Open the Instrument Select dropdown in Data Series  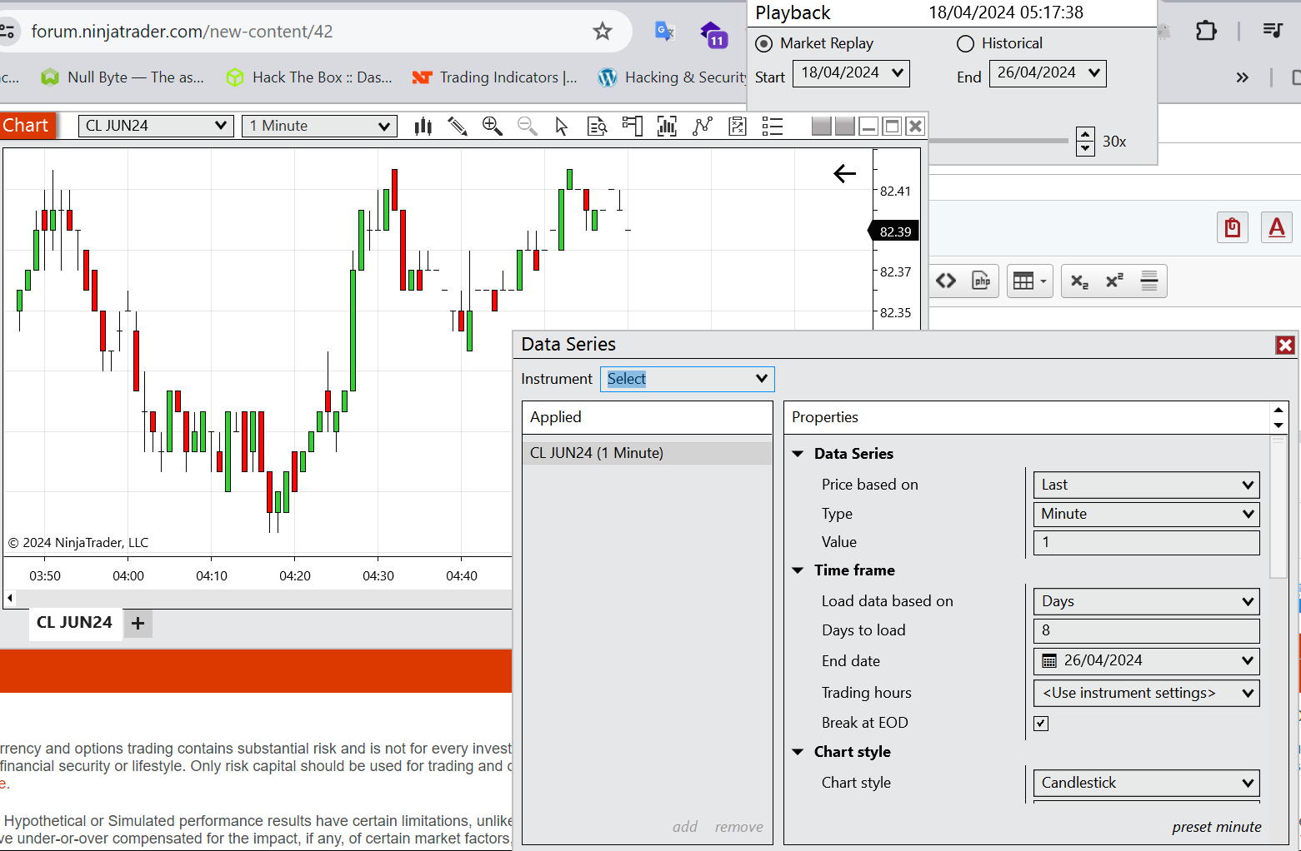[688, 379]
